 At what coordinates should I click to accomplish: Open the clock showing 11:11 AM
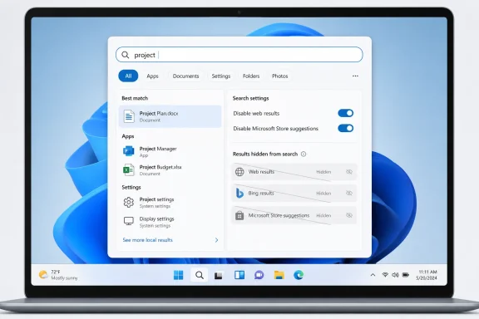tap(427, 275)
